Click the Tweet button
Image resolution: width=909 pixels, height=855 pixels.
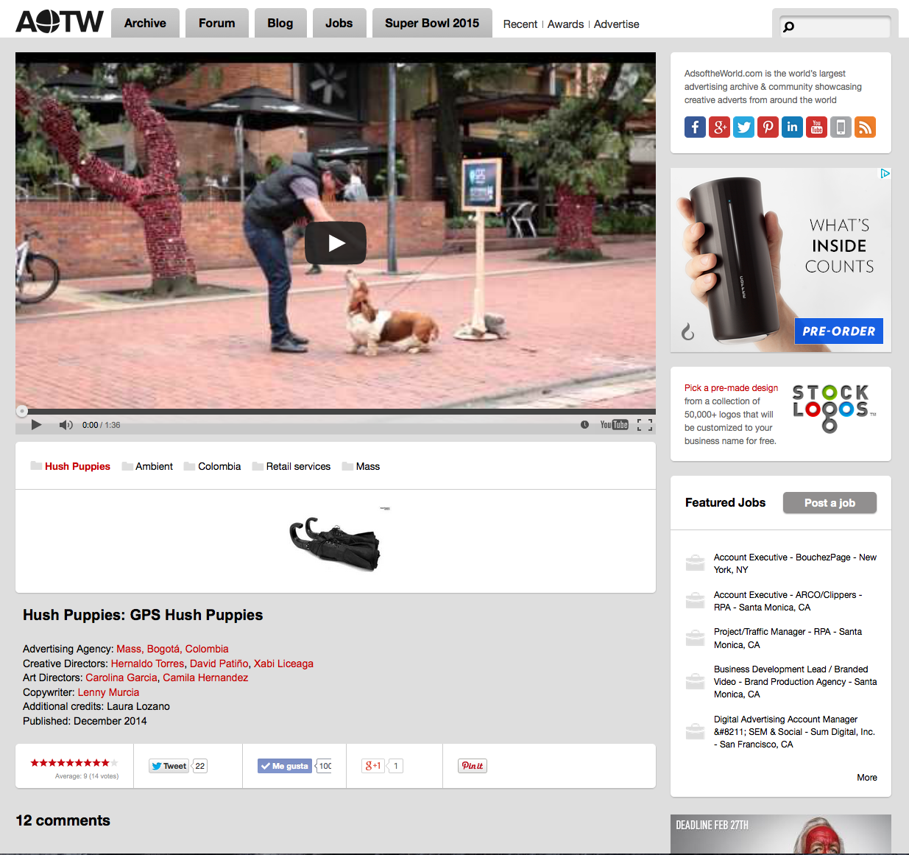point(169,766)
